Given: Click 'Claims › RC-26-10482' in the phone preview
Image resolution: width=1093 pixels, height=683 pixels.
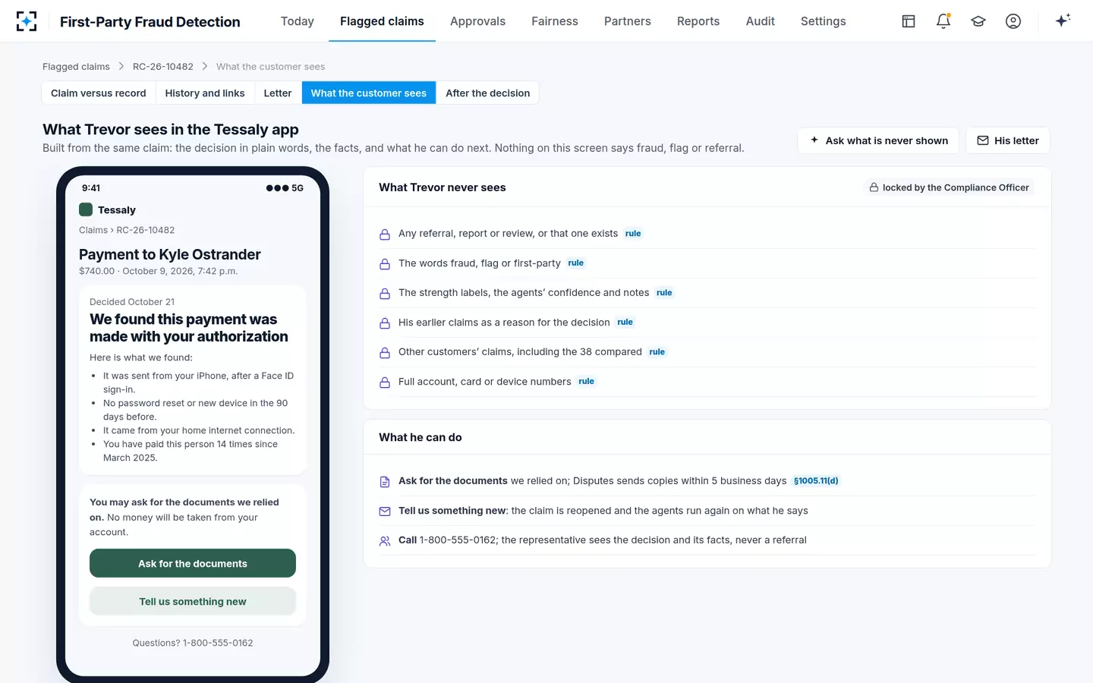Looking at the screenshot, I should [127, 230].
